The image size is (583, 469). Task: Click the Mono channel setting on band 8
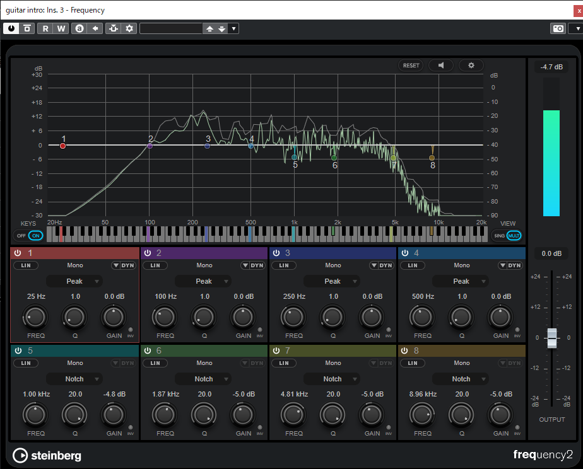click(462, 363)
